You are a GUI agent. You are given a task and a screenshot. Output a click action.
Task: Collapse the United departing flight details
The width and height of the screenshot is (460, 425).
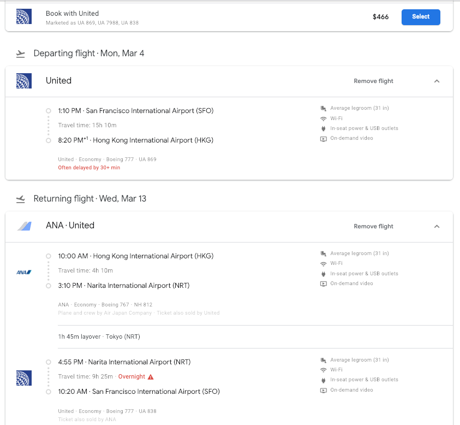pos(437,81)
